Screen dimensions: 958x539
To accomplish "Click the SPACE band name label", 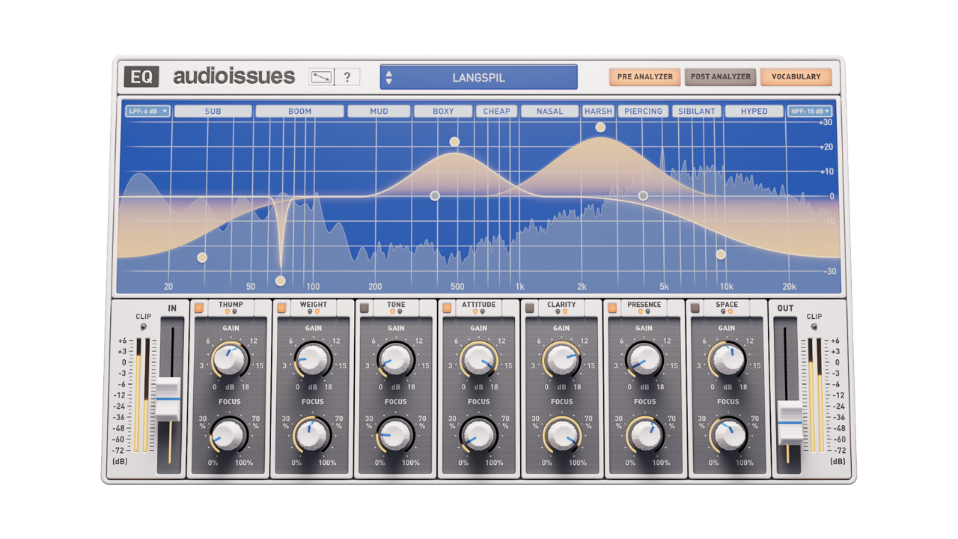I will pos(727,305).
